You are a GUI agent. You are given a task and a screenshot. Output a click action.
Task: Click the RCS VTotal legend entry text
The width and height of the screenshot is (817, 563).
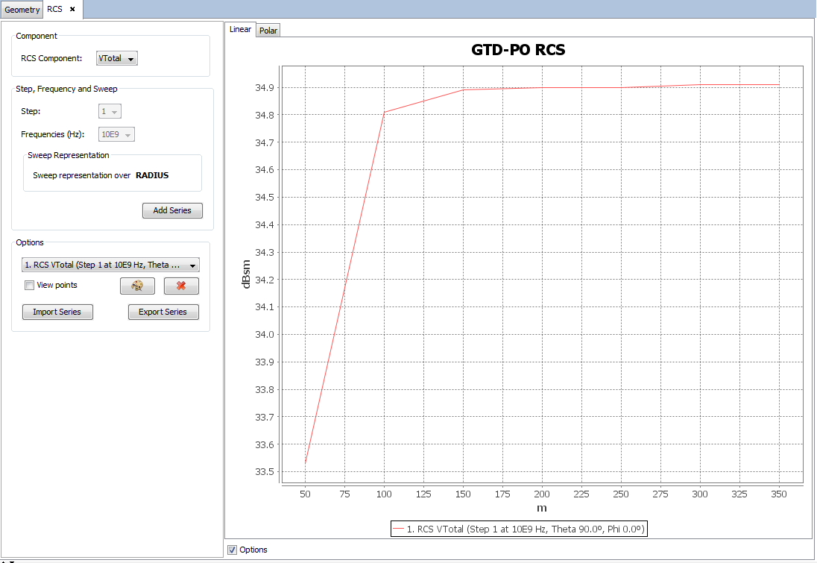[526, 529]
